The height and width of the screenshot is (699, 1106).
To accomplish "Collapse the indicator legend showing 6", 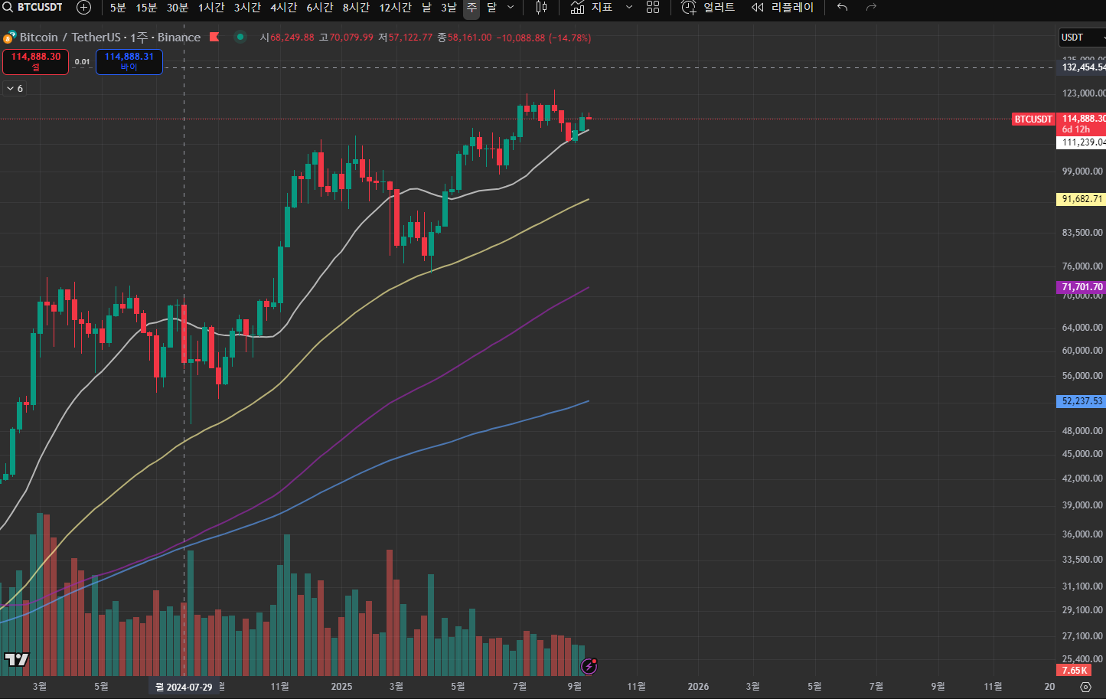I will tap(15, 89).
